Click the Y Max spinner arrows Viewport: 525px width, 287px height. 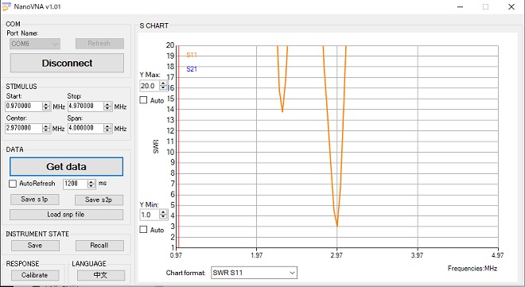click(163, 86)
